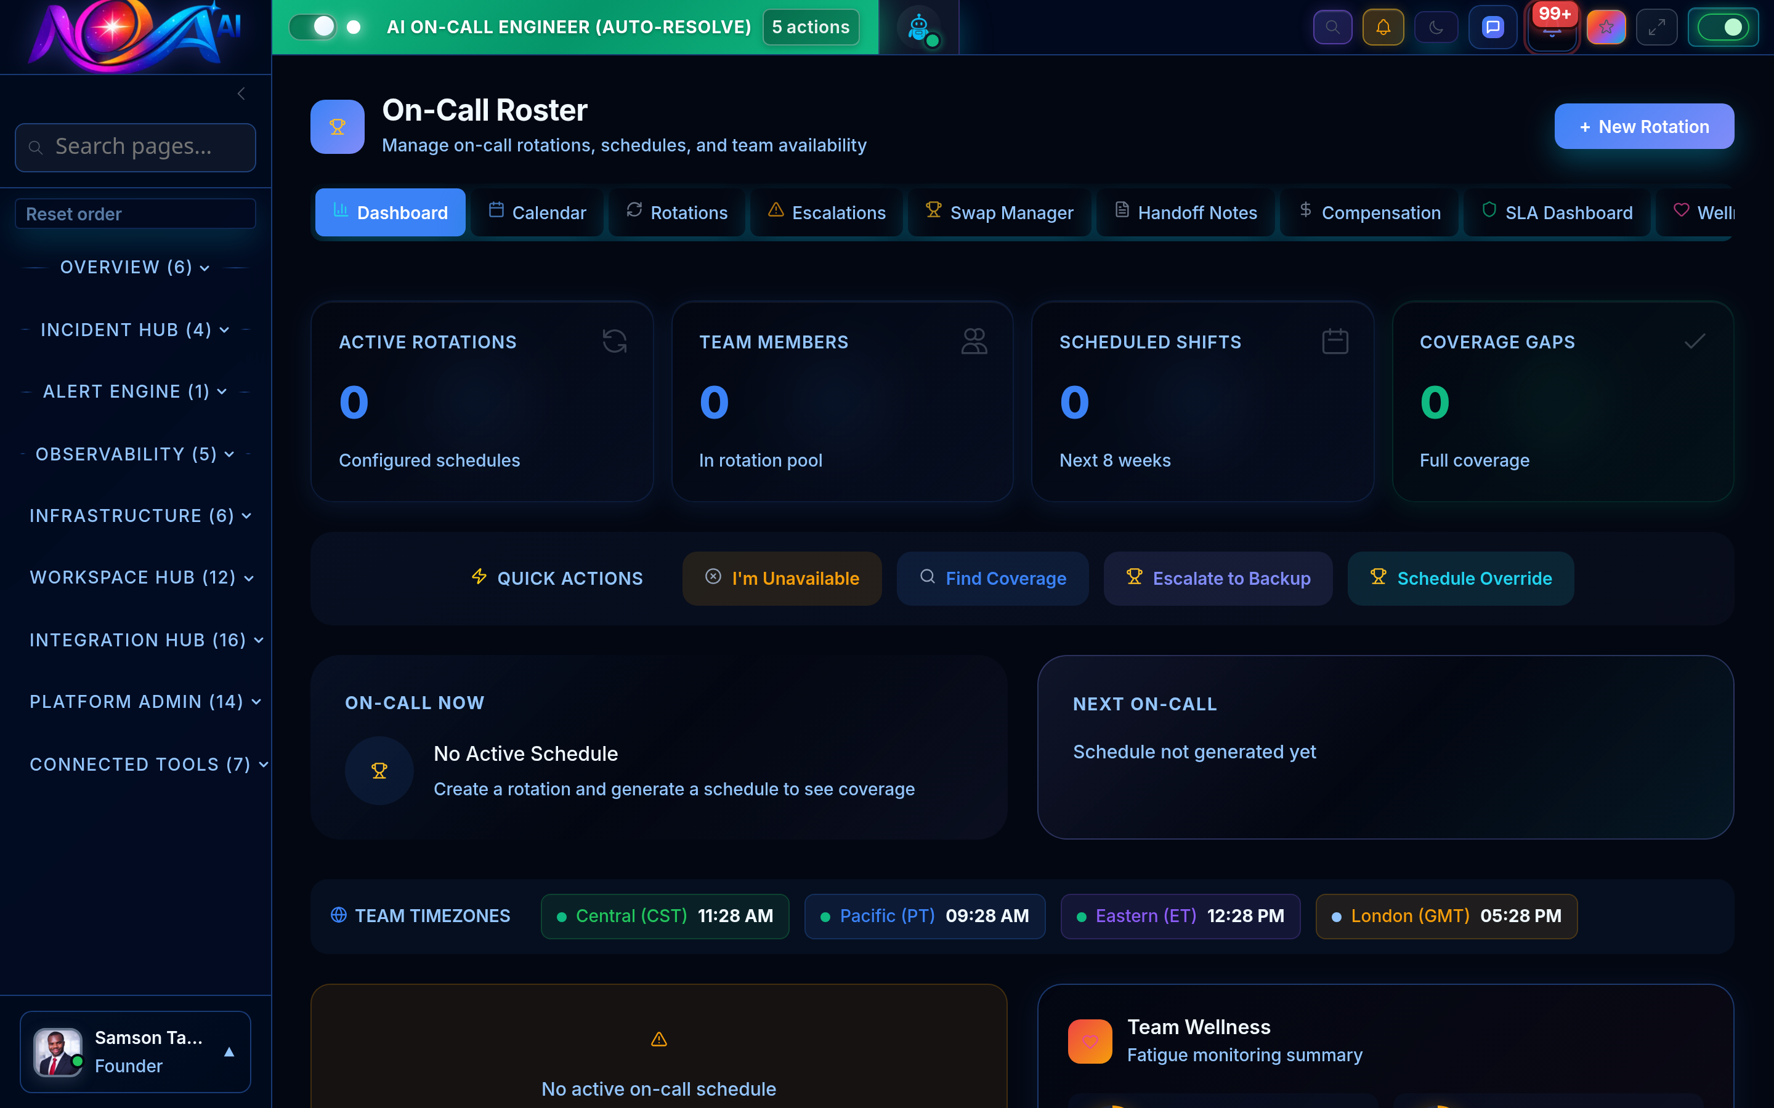The image size is (1774, 1108).
Task: Collapse the sidebar with the left chevron
Action: (241, 94)
